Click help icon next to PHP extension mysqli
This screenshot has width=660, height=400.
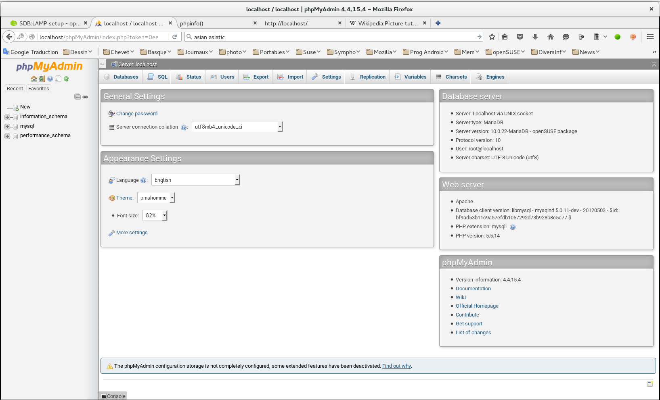(x=513, y=227)
